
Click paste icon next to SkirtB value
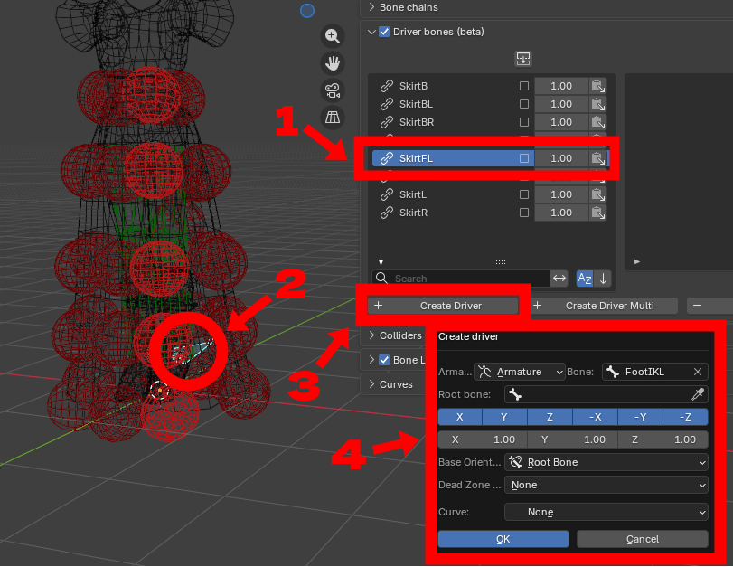click(x=598, y=86)
